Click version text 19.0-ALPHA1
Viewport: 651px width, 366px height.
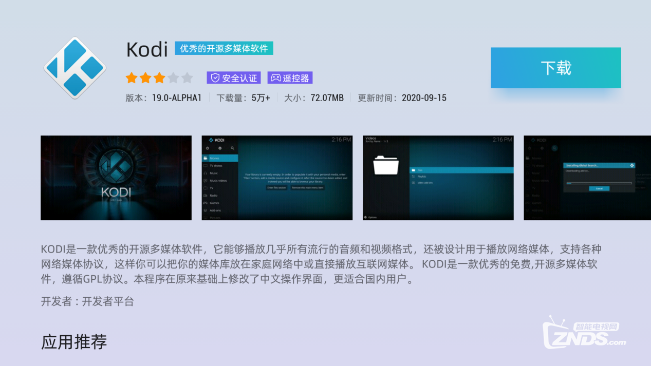[177, 98]
